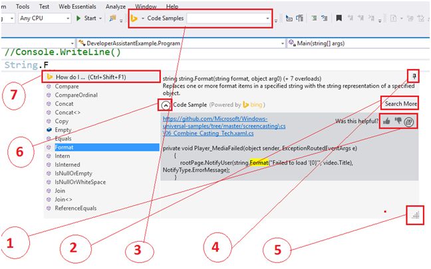Click the Search More button
Viewport: 431px width, 269px height.
[400, 104]
